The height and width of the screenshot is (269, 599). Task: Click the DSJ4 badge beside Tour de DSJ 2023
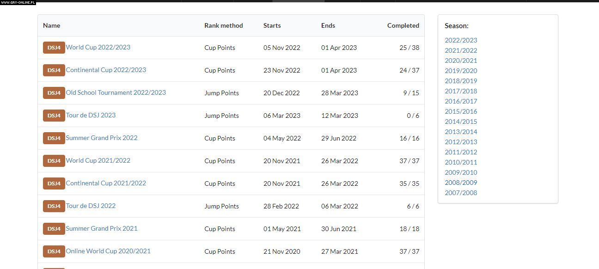pos(54,116)
